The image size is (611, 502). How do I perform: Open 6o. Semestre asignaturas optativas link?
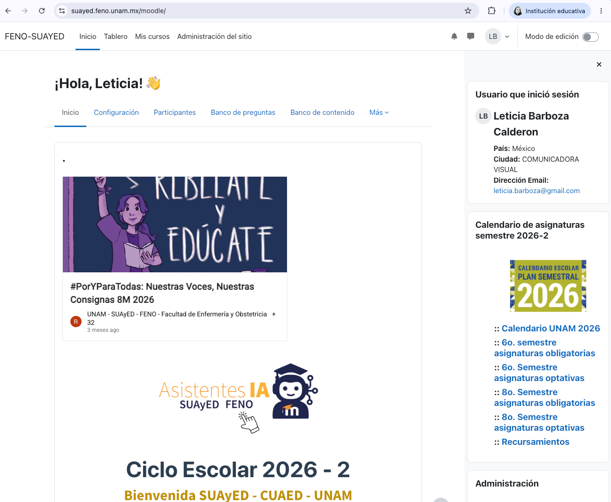point(539,373)
